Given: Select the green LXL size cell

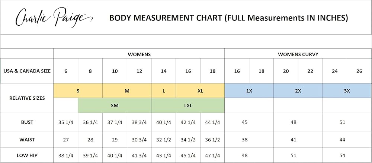Looking at the screenshot, I should coord(188,105).
